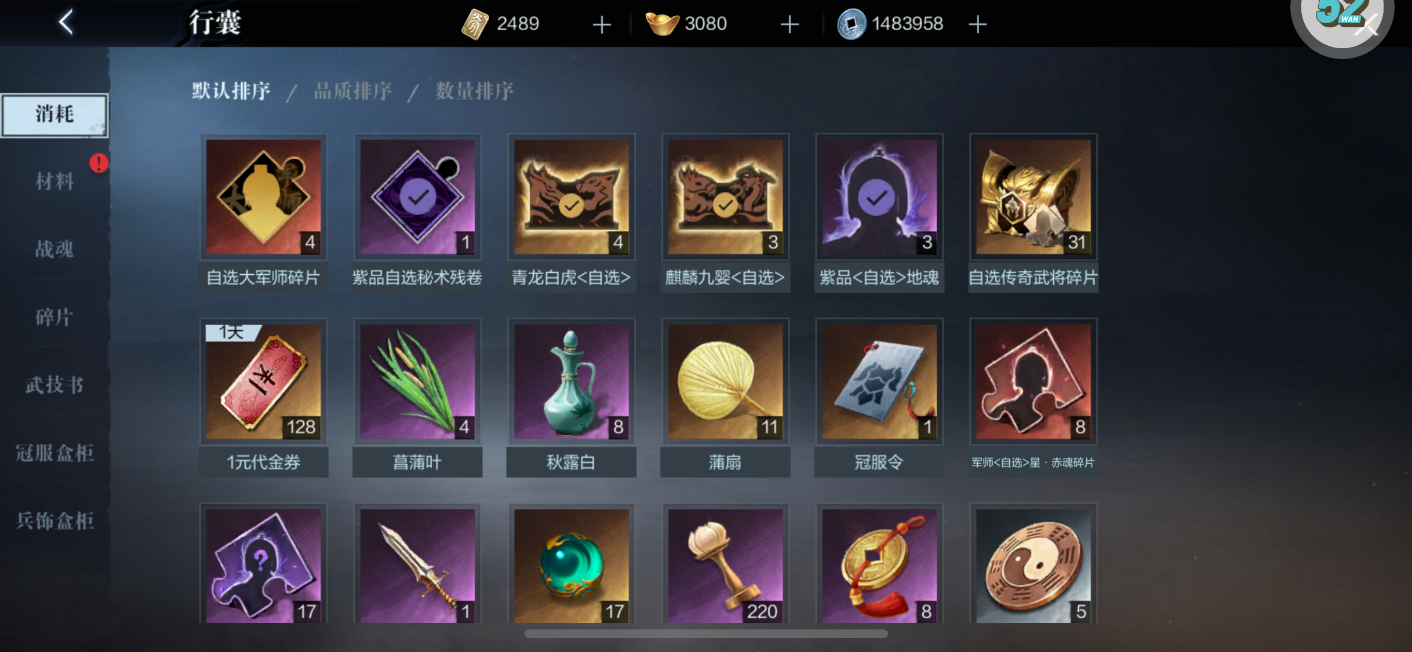Open the 冠服盒柜 tab
The image size is (1412, 652).
click(x=54, y=453)
